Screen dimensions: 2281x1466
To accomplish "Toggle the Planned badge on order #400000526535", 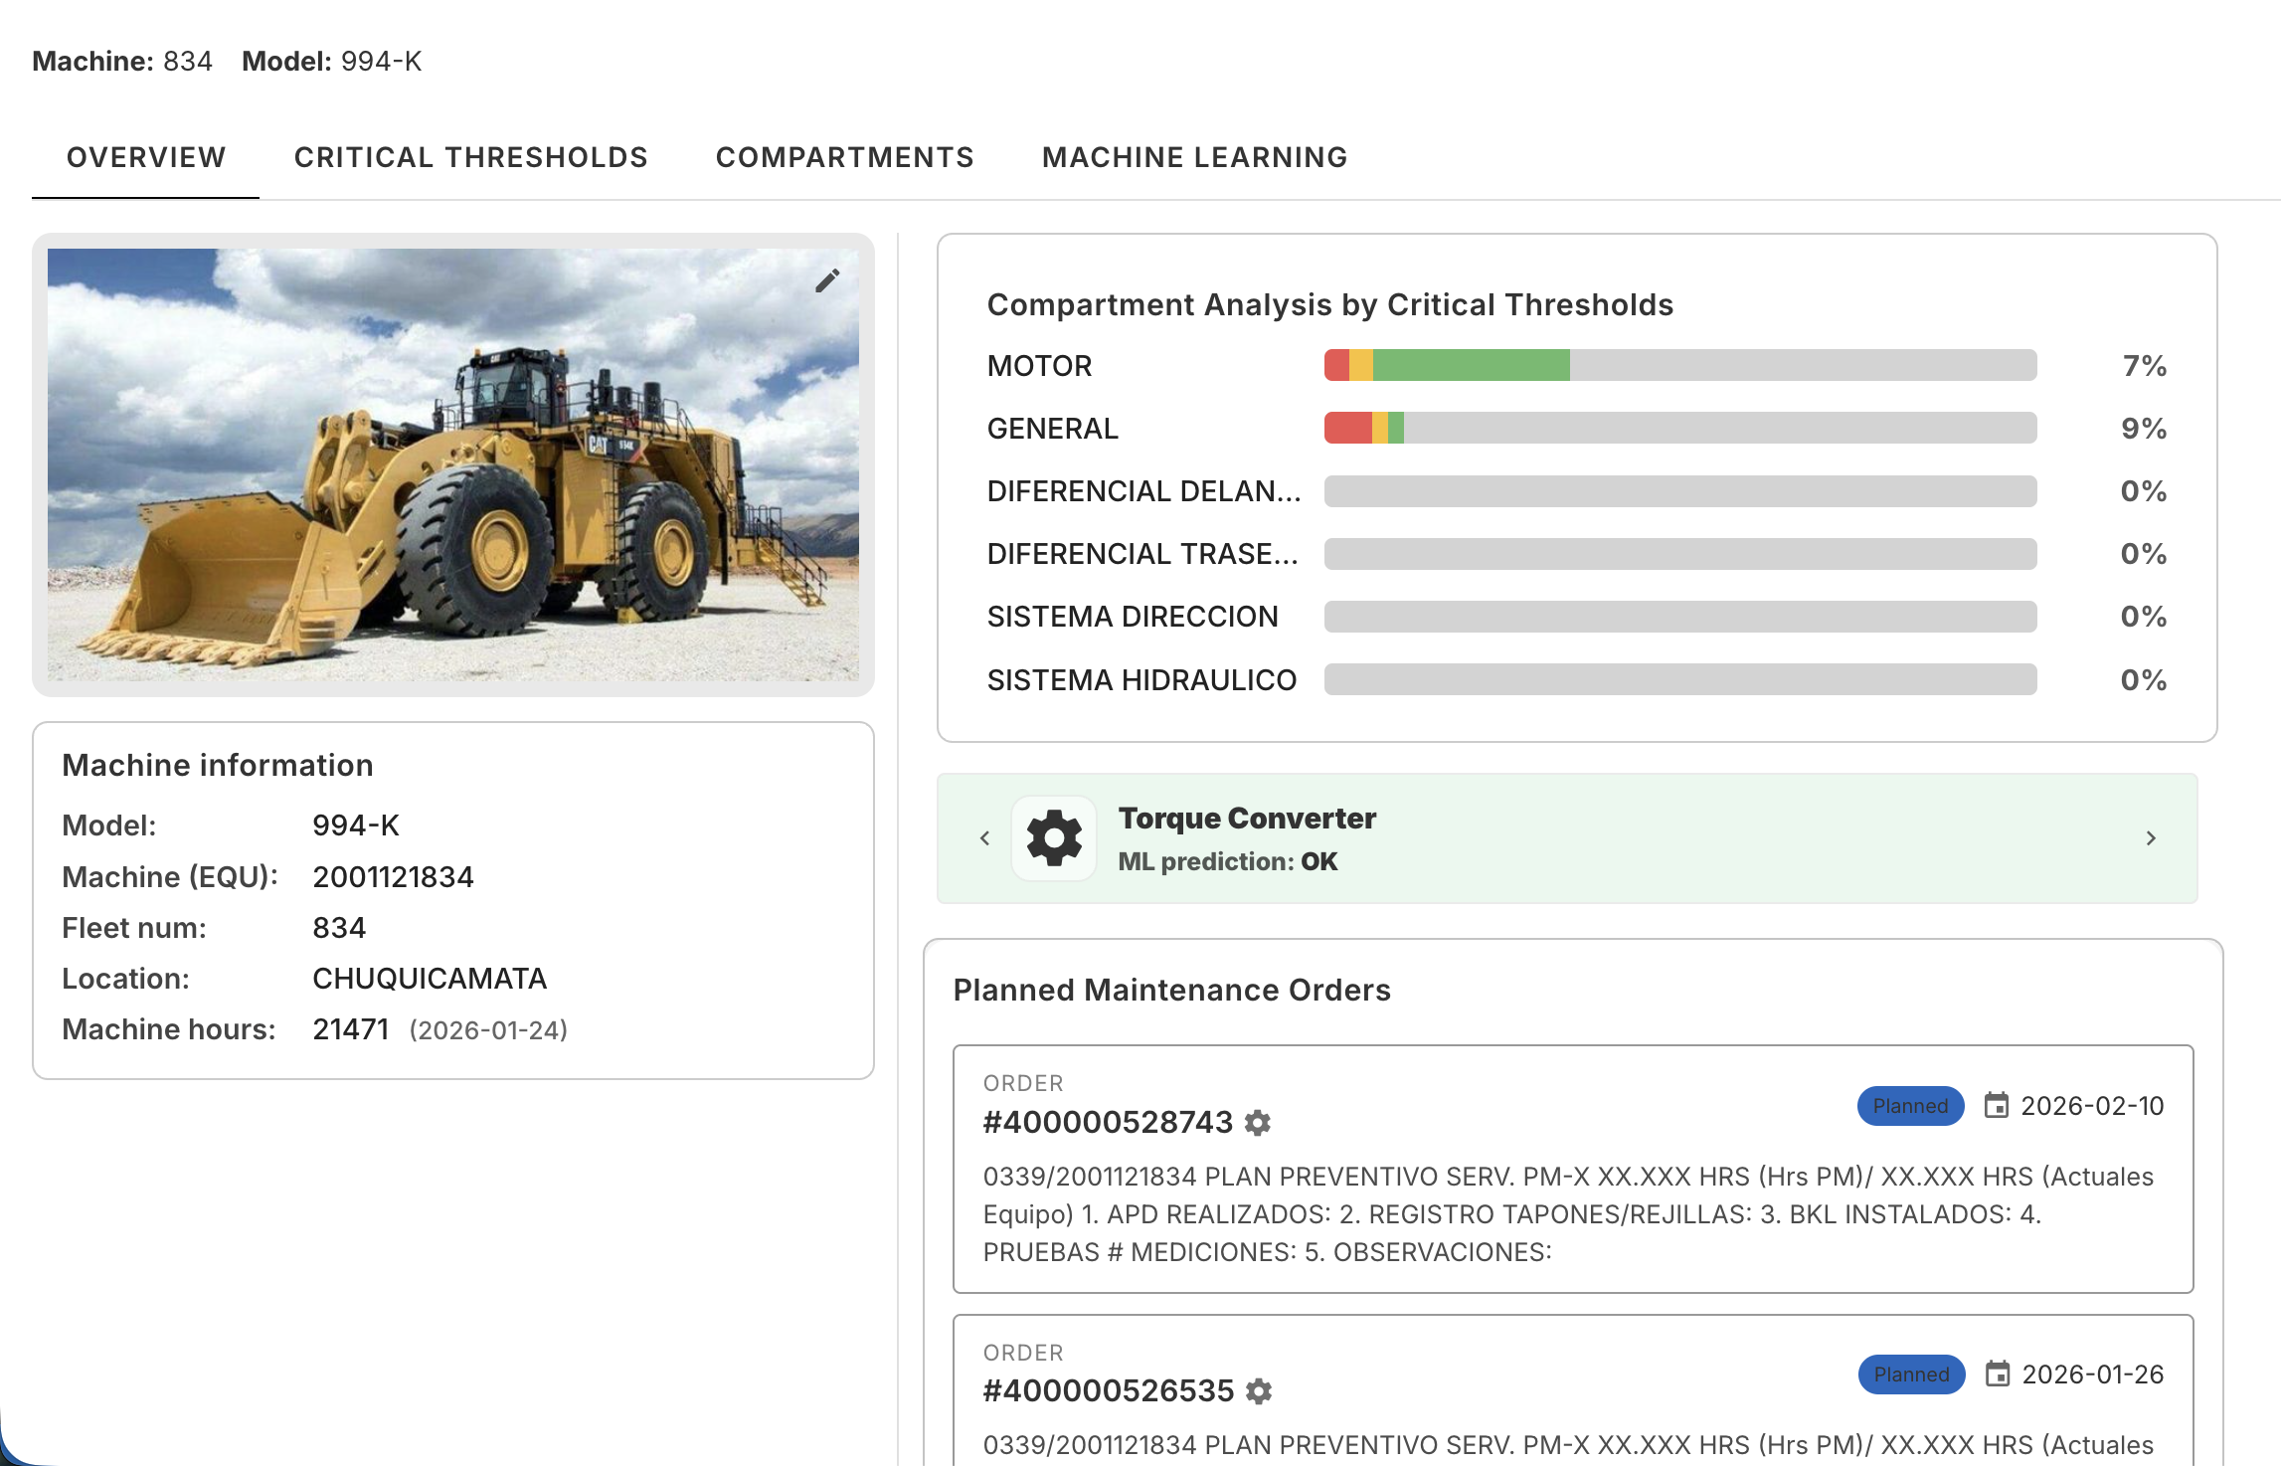I will (1909, 1374).
